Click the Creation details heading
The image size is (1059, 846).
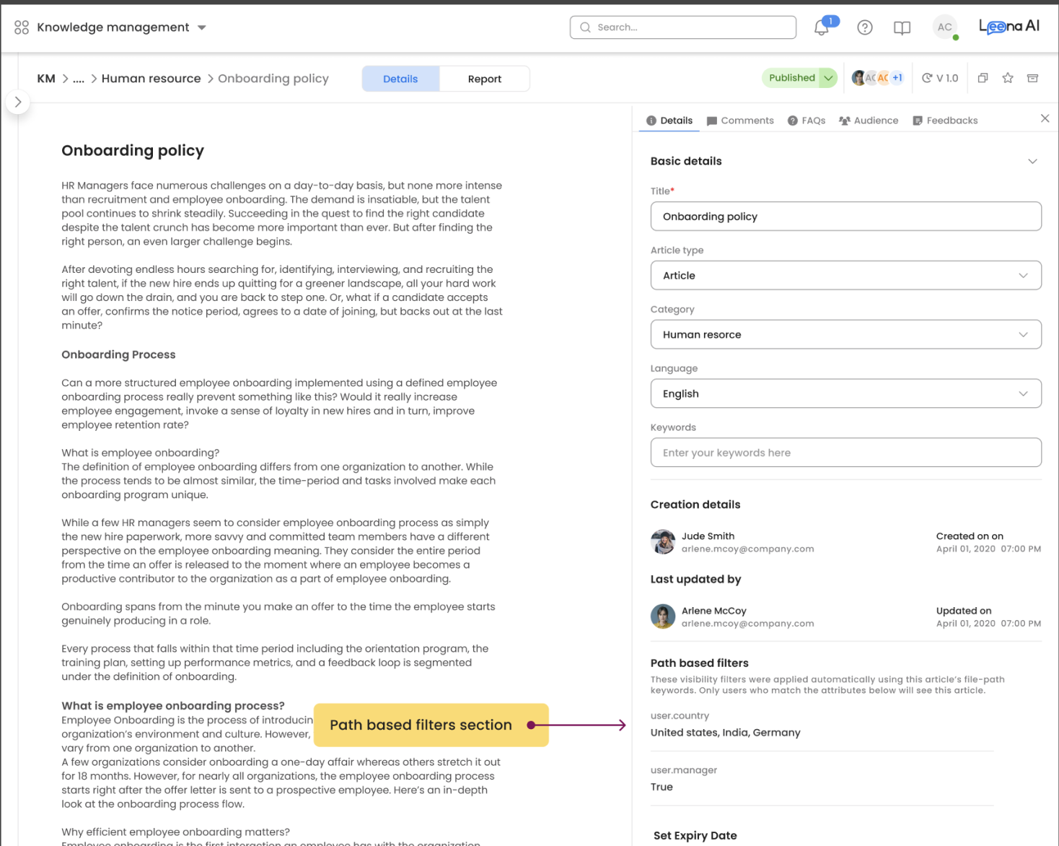click(x=695, y=505)
